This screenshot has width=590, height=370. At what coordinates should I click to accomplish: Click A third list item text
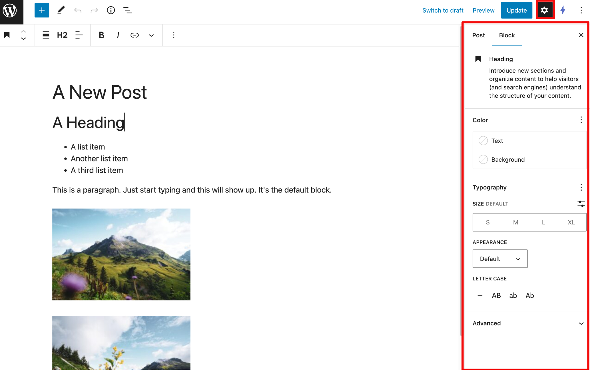coord(97,170)
